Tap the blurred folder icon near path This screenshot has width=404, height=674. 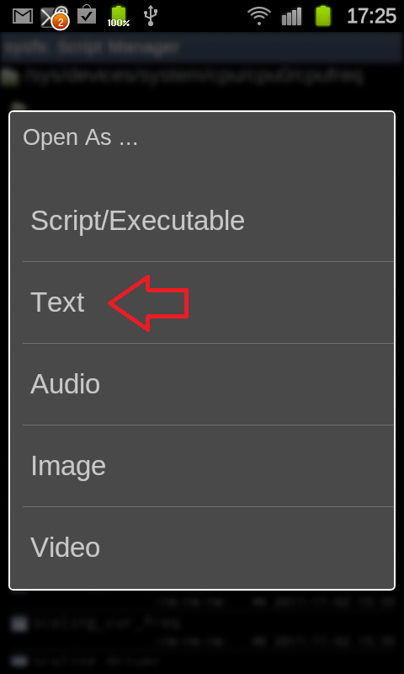coord(10,77)
